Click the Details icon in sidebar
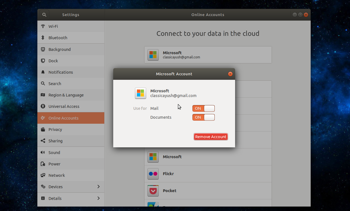Viewport: 350px width, 211px height. (43, 198)
